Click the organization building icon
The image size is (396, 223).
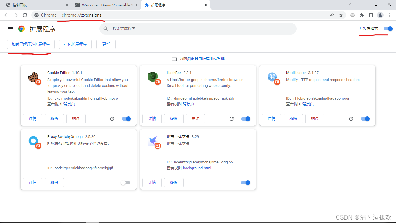(174, 59)
